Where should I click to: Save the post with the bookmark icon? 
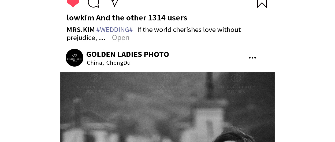(x=262, y=3)
